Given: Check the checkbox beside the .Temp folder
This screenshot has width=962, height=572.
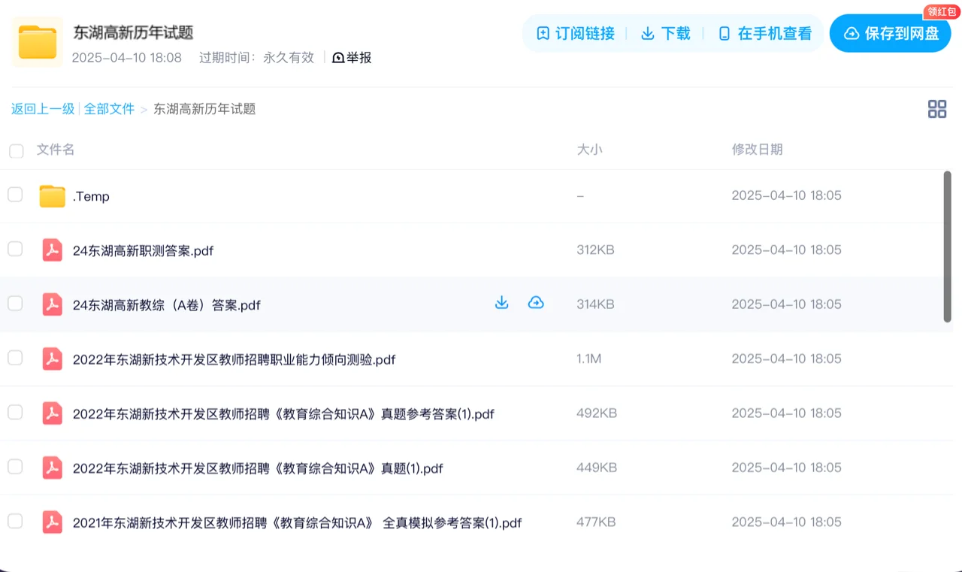Looking at the screenshot, I should (x=14, y=194).
